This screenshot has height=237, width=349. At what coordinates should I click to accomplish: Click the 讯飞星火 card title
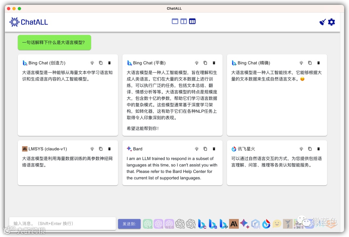[x=246, y=149]
